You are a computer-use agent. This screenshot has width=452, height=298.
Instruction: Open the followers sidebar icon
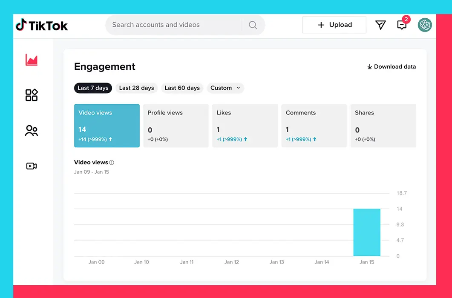(x=32, y=131)
